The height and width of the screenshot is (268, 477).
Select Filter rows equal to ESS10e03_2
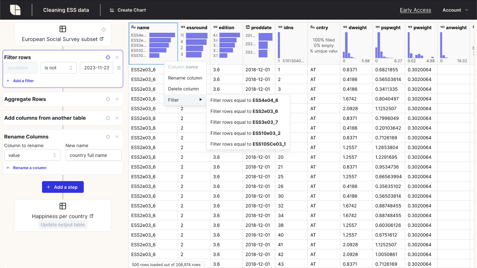(248, 133)
